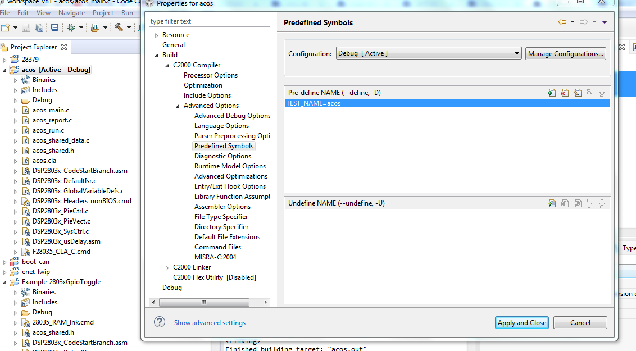Select General in settings tree
This screenshot has width=636, height=351.
click(x=174, y=45)
